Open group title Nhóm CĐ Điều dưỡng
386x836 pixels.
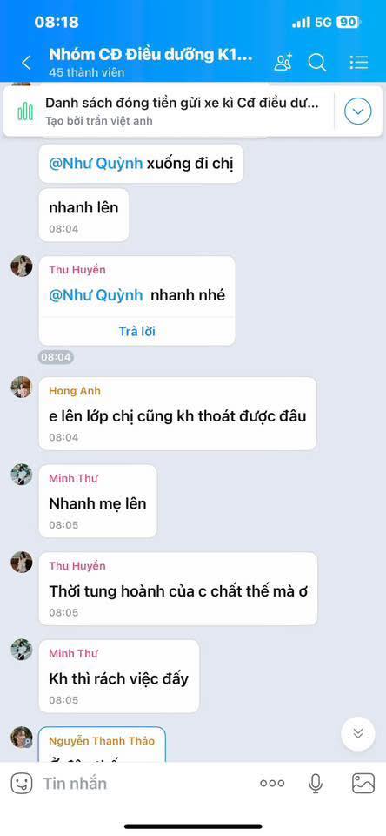(150, 55)
